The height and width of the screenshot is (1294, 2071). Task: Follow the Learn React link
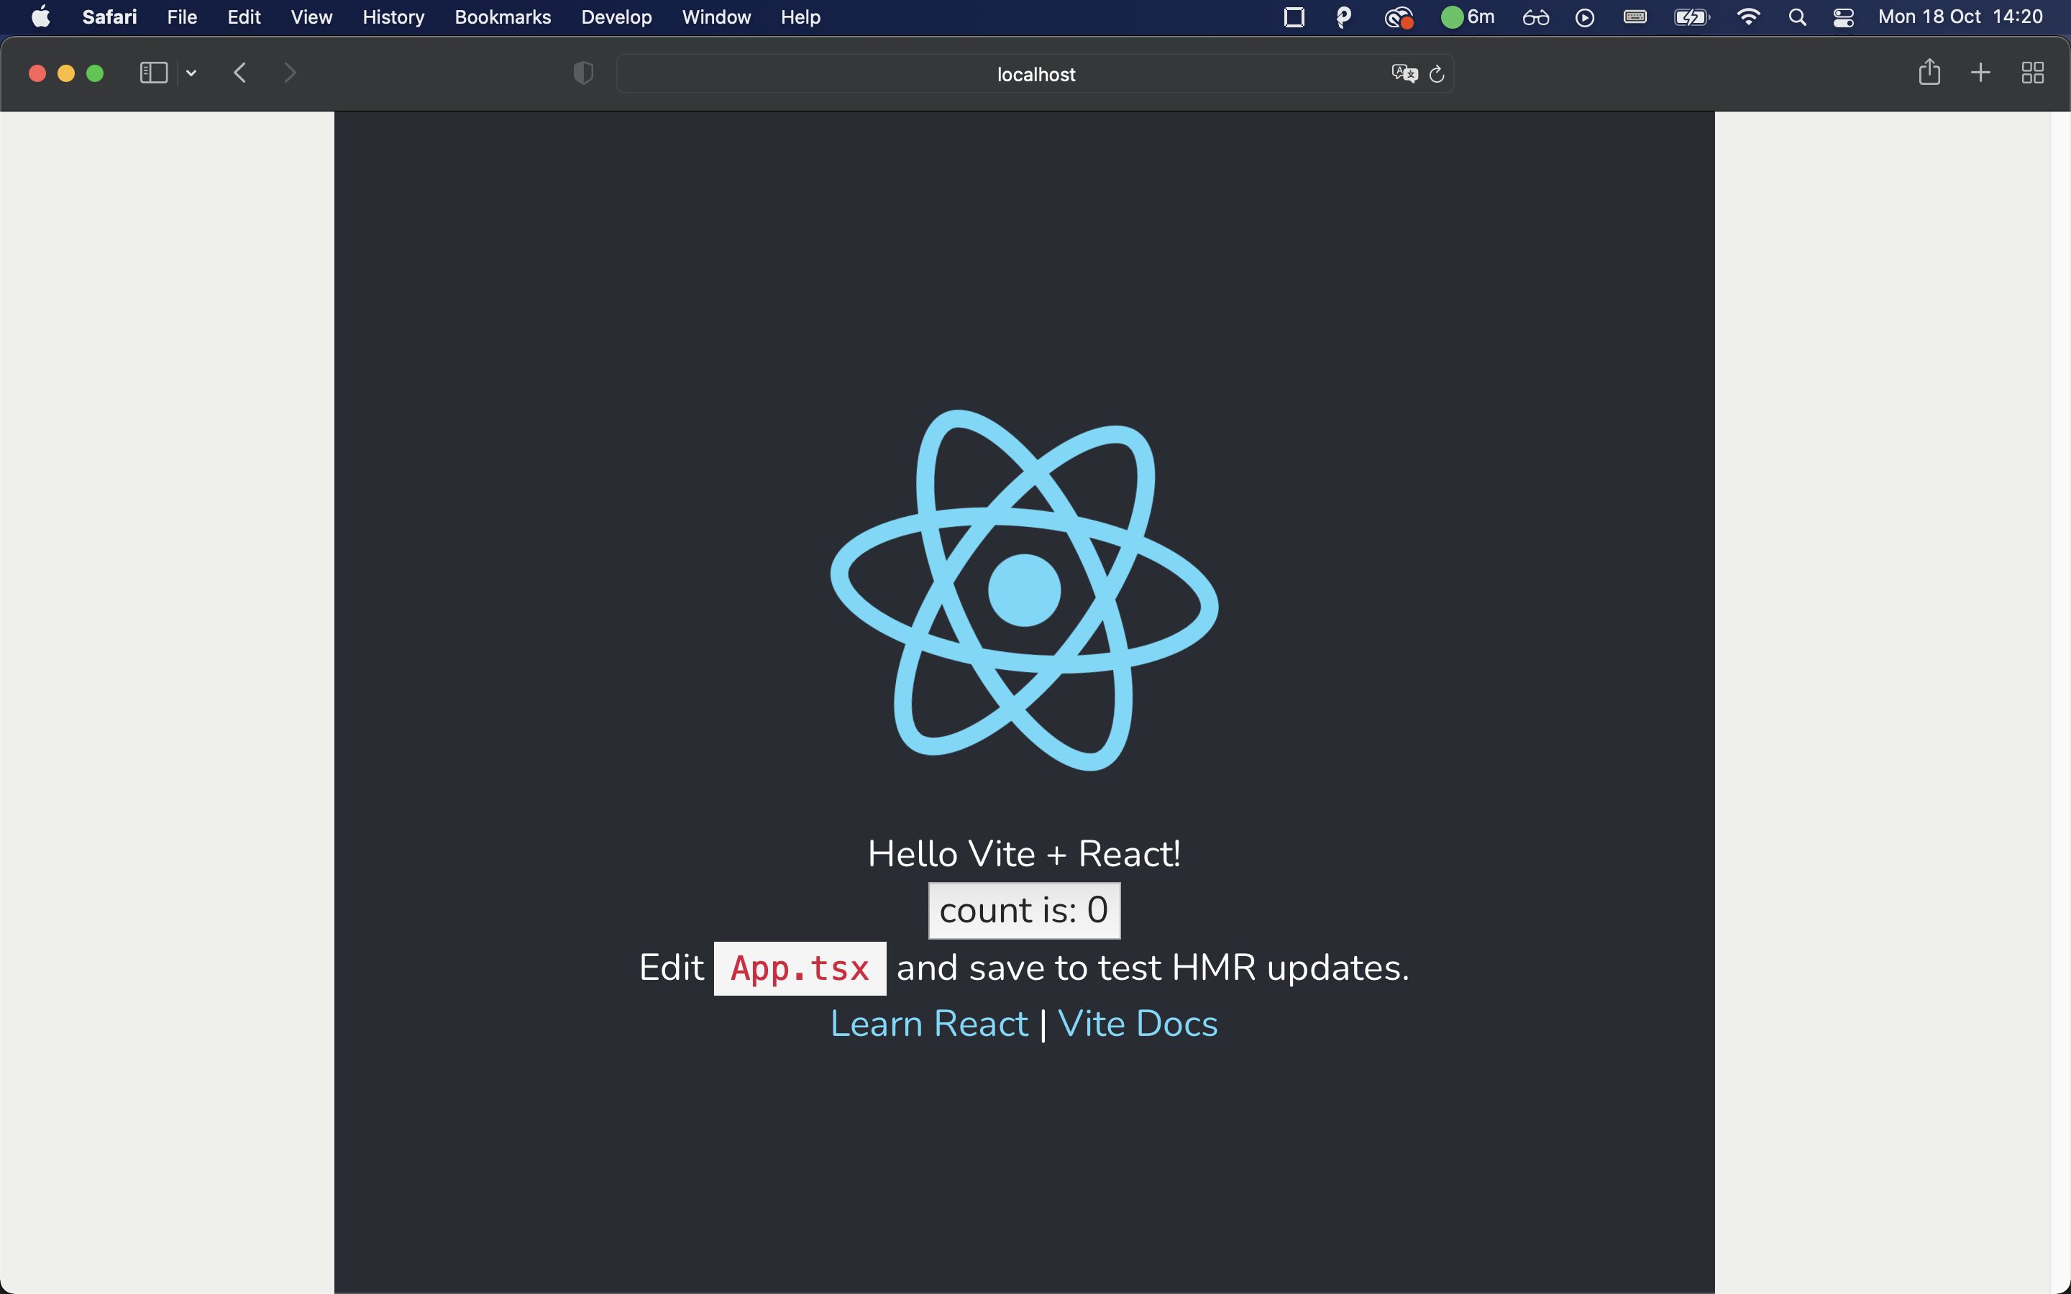[x=928, y=1024]
